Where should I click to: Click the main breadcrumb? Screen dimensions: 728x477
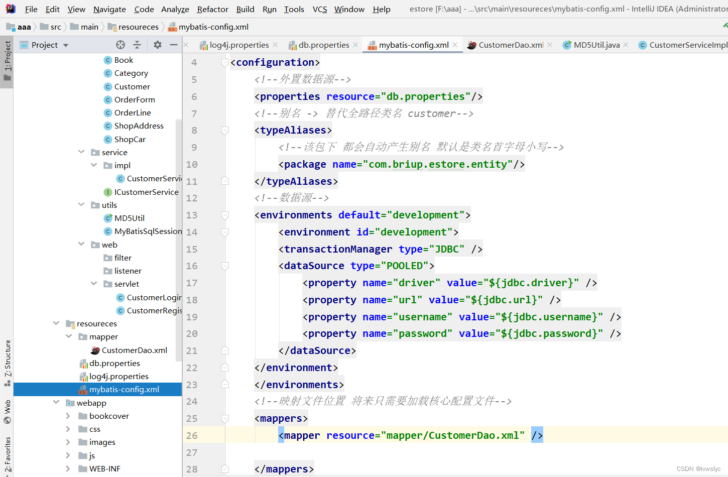[x=84, y=27]
